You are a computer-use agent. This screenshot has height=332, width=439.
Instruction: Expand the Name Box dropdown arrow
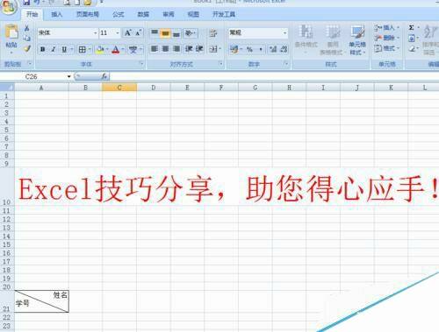69,77
